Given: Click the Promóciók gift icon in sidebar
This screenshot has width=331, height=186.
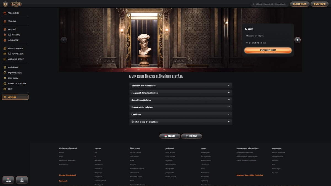Looking at the screenshot, I should point(5,13).
